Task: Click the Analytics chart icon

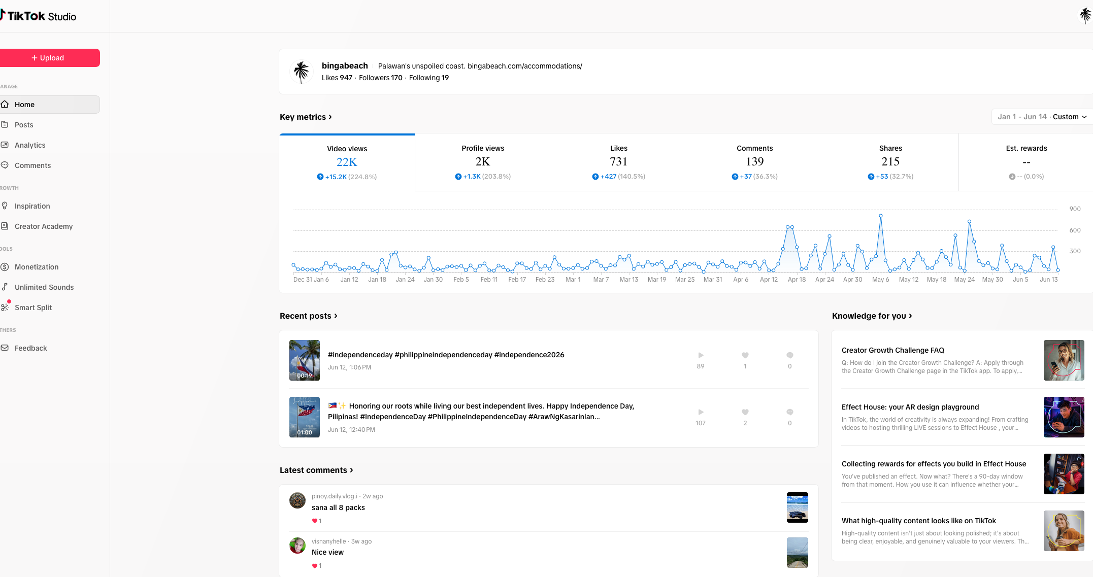Action: pos(5,145)
